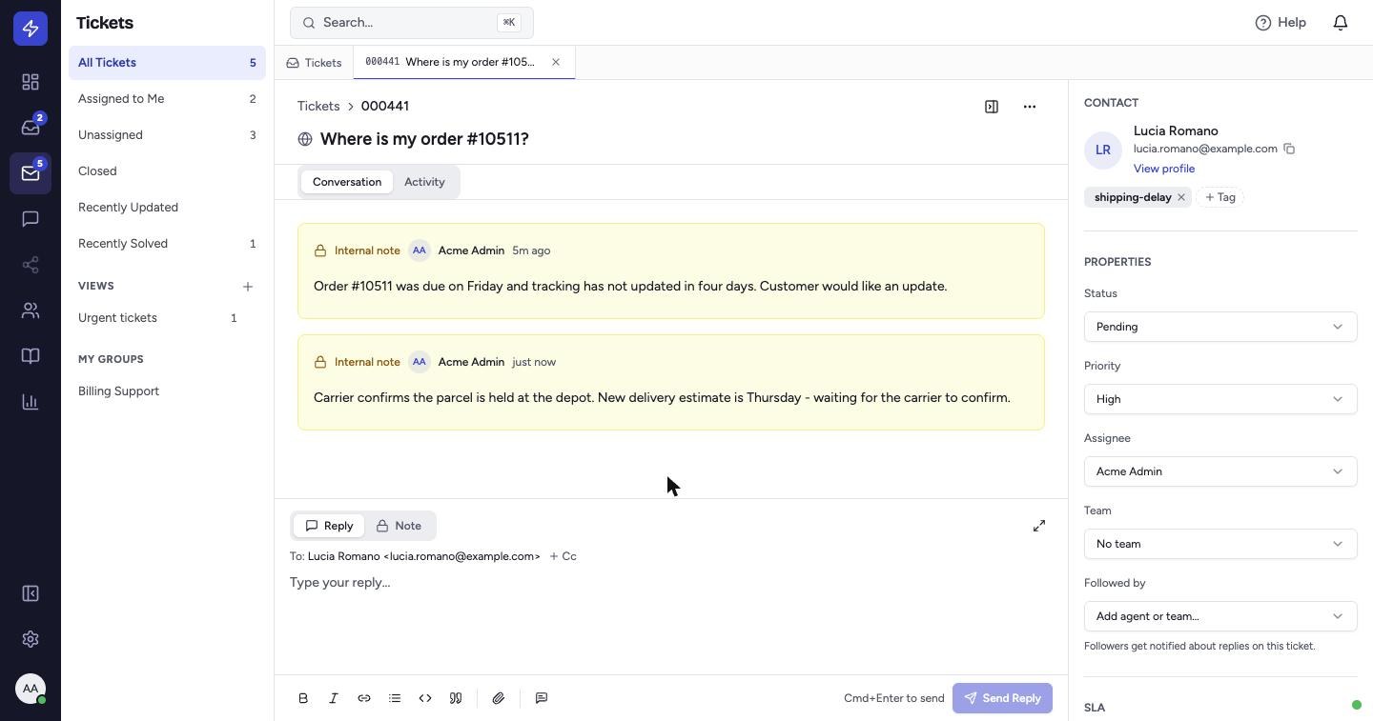The width and height of the screenshot is (1373, 721).
Task: Insert a blockquote using the quote icon
Action: click(x=456, y=698)
